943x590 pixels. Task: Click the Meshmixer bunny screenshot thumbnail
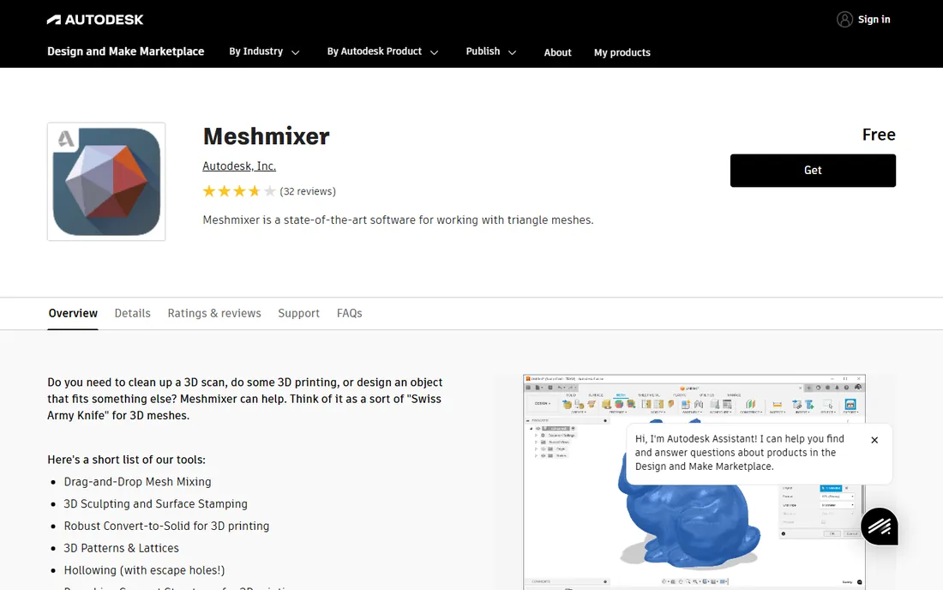[x=694, y=482]
